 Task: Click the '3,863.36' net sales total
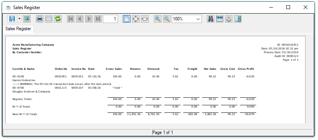coord(210,114)
